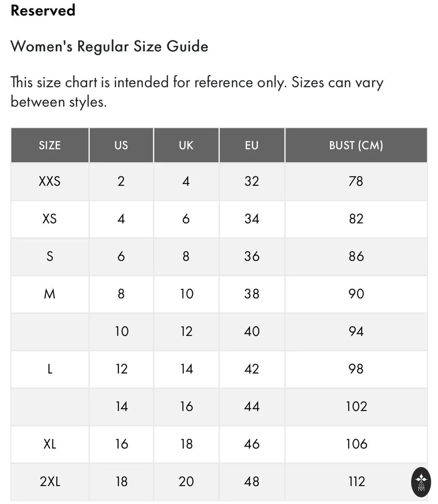Image resolution: width=438 pixels, height=504 pixels.
Task: Select the SIZE column header
Action: (50, 145)
